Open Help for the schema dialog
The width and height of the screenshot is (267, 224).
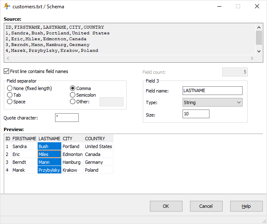coord(246,206)
